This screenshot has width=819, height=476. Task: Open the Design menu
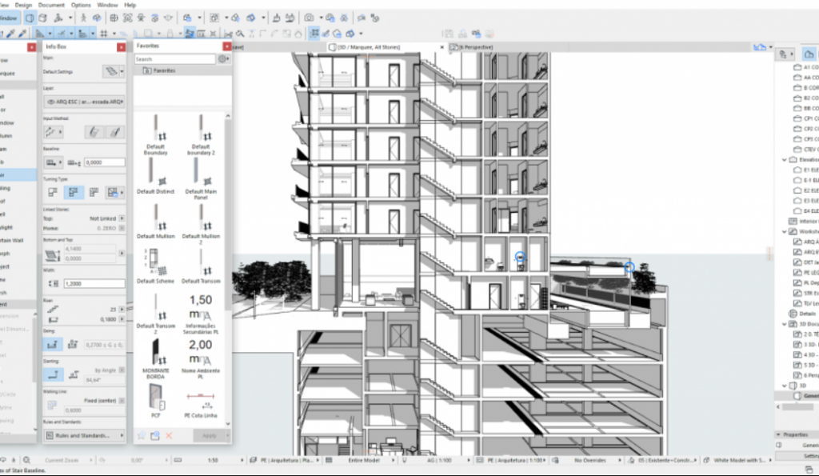23,5
